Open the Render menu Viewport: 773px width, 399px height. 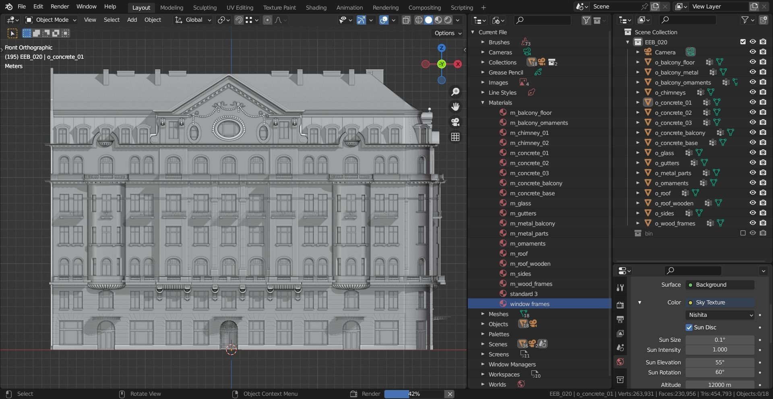(x=60, y=6)
